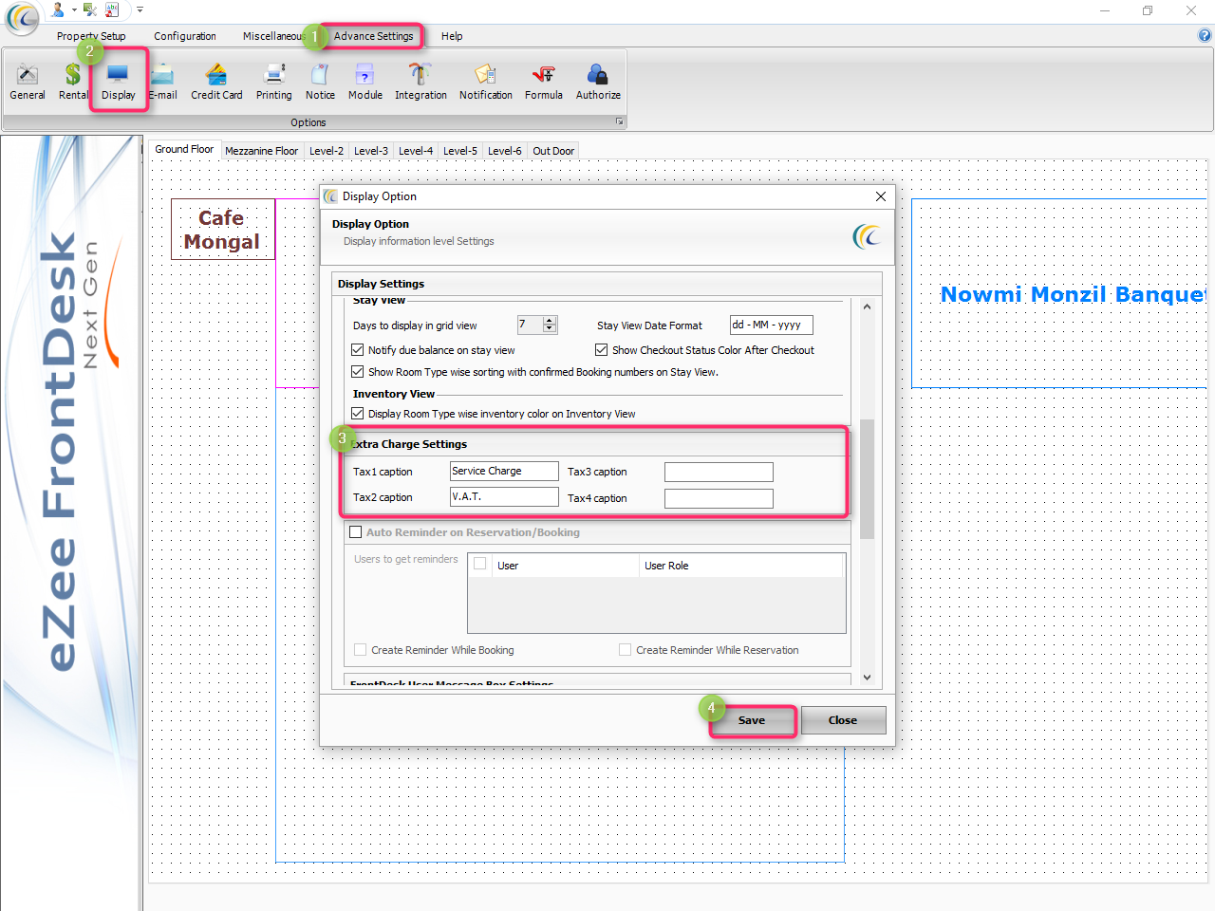Increase days to display in grid view
Image resolution: width=1215 pixels, height=911 pixels.
[x=550, y=321]
